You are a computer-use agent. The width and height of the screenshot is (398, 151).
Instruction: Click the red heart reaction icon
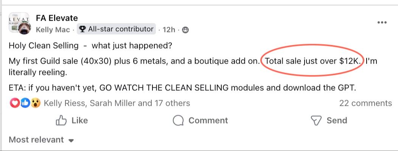coord(14,103)
